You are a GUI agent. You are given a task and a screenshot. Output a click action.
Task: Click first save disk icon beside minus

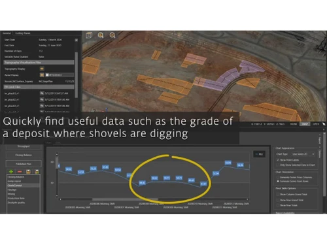click(28, 172)
